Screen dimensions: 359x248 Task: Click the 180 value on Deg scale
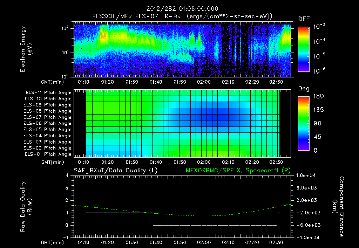(318, 96)
